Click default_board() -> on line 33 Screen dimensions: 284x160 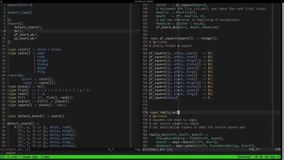[23, 124]
